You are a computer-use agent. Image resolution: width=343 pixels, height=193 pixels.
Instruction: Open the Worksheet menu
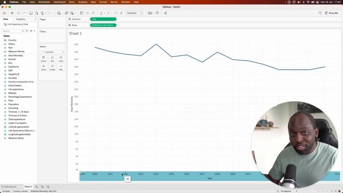coord(44,2)
